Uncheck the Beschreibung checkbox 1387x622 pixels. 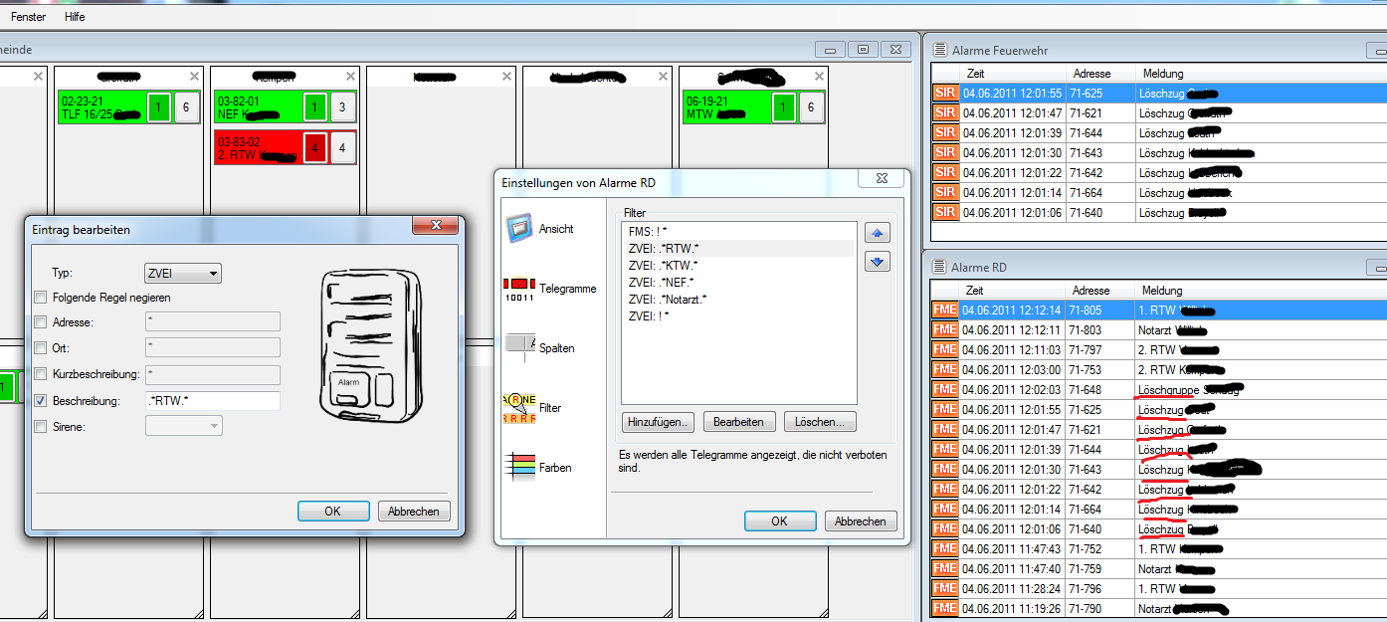coord(41,401)
